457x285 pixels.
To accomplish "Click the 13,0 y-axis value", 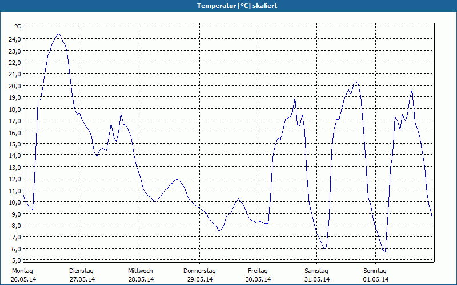I will pyautogui.click(x=15, y=167).
